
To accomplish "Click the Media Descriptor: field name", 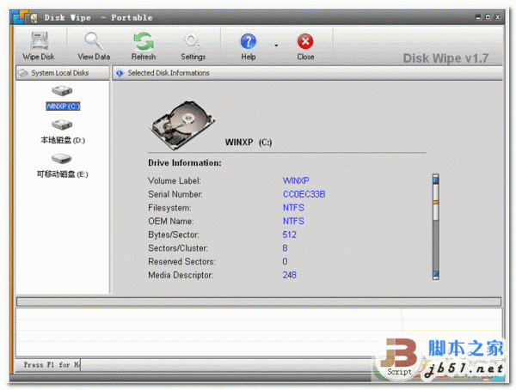I will click(x=181, y=275).
